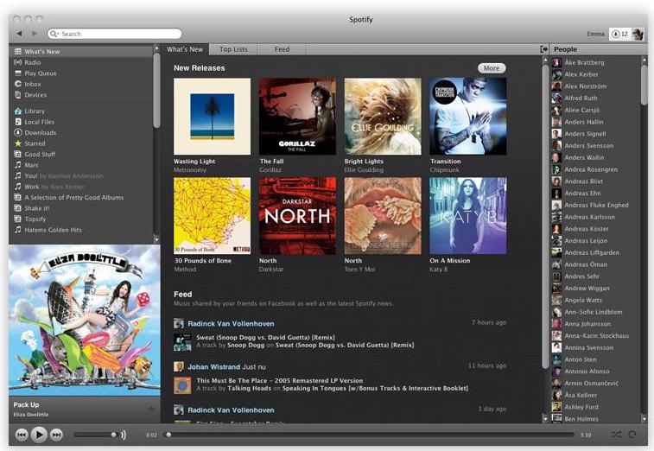Switch to the Top Lists tab

(x=233, y=49)
